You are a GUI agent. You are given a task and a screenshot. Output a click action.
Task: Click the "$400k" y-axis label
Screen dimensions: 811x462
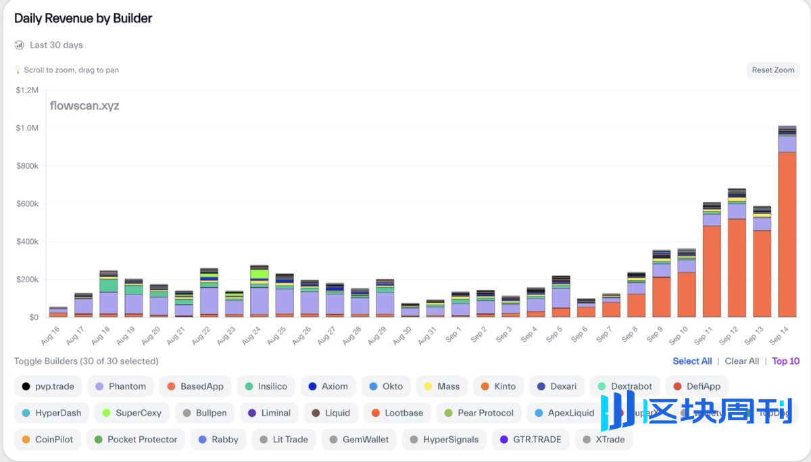(27, 241)
